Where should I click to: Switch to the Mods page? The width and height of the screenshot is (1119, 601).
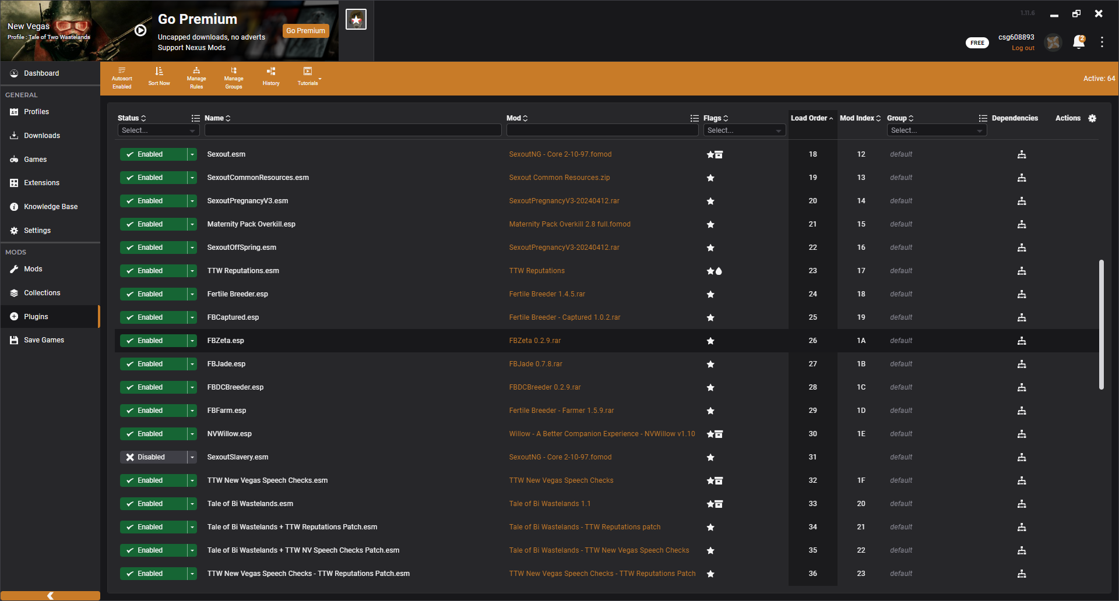[x=50, y=269]
